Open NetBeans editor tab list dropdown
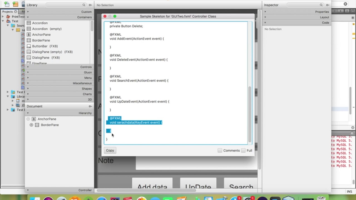356x200 pixels. (347, 11)
